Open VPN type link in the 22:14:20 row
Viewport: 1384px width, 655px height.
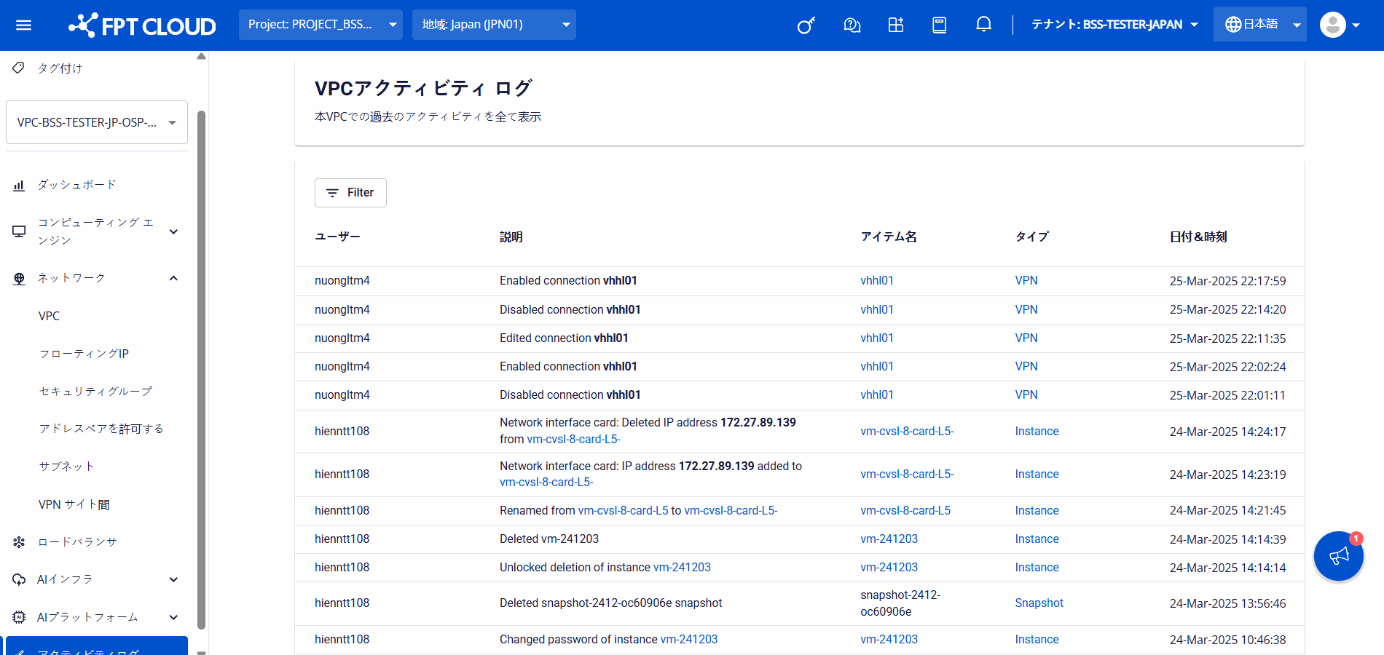click(1026, 309)
